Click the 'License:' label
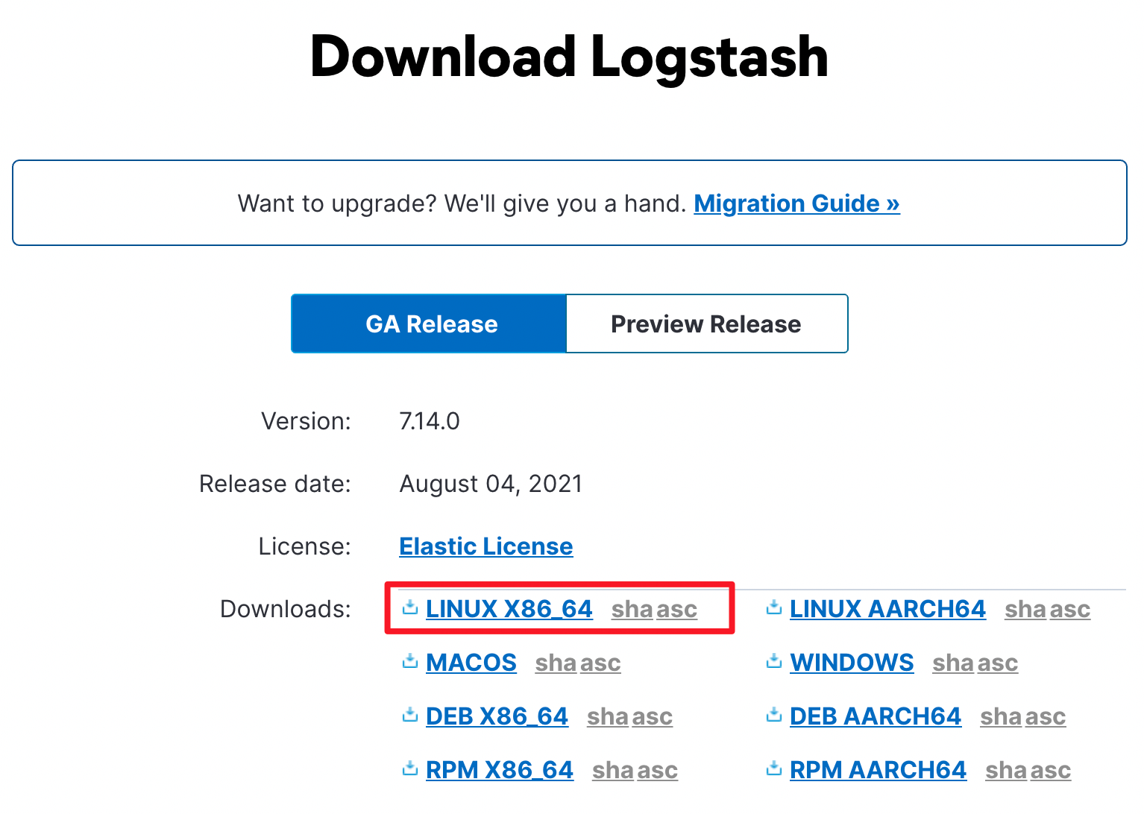 pyautogui.click(x=304, y=546)
